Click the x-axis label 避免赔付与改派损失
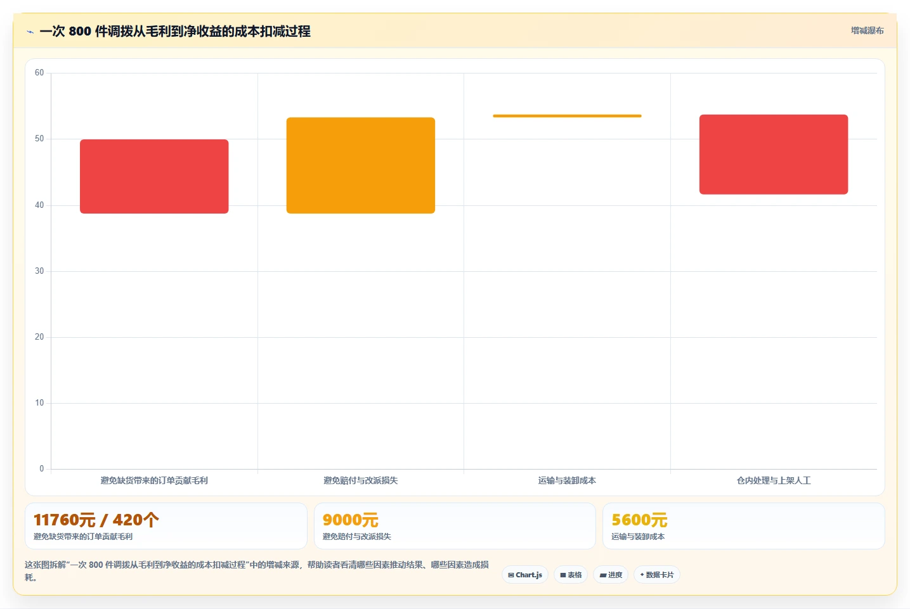 click(361, 480)
